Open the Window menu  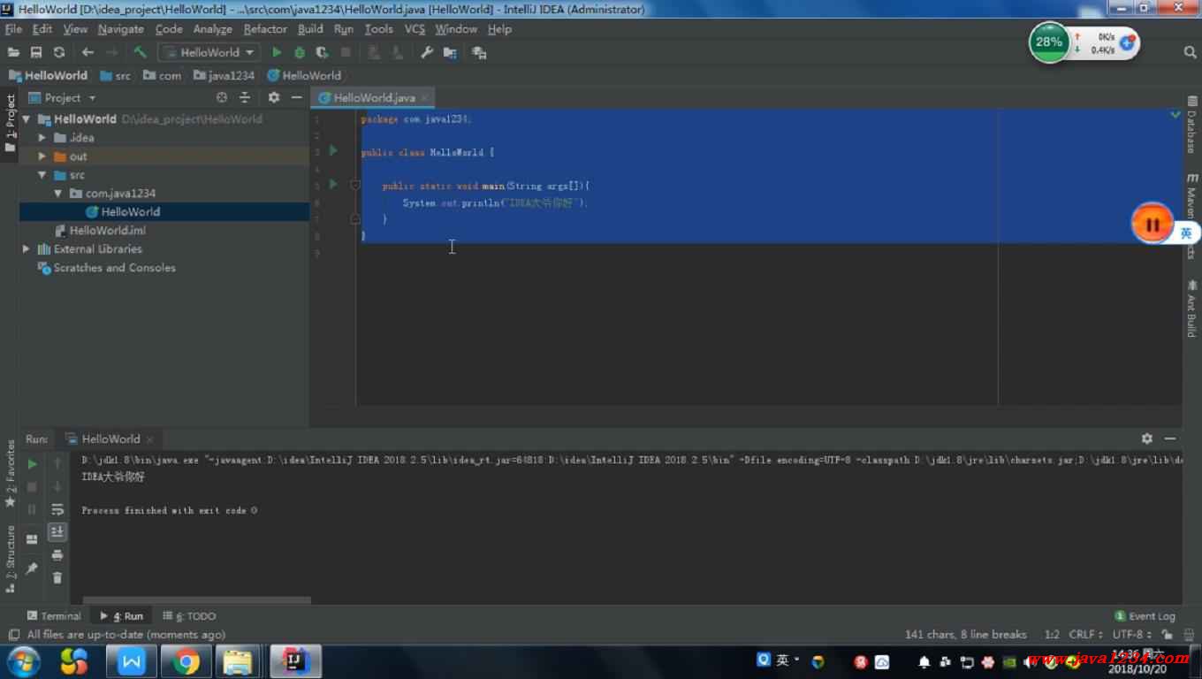pos(456,29)
